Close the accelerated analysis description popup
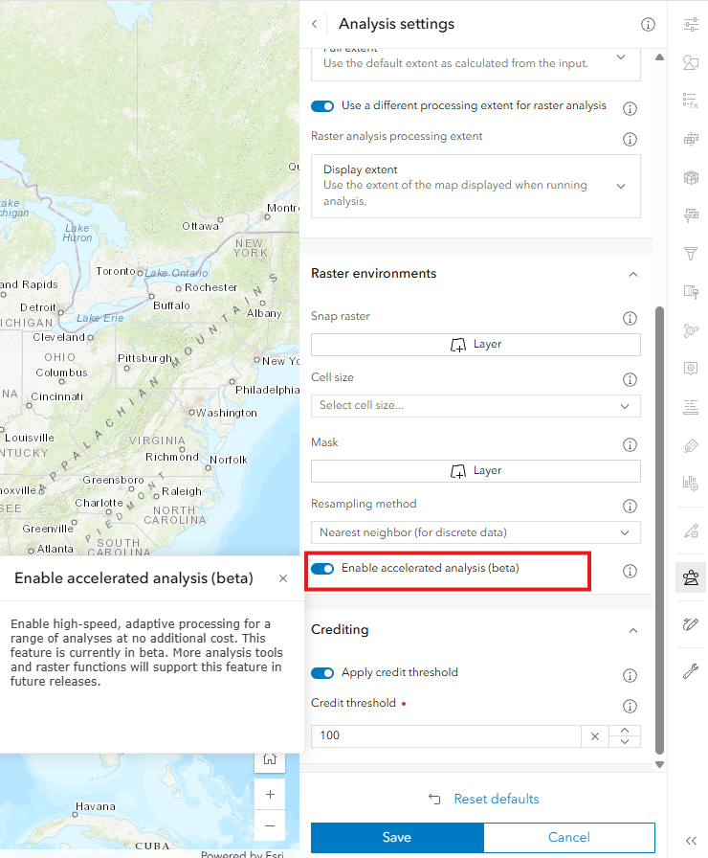Screen dimensions: 708x858 tap(282, 578)
